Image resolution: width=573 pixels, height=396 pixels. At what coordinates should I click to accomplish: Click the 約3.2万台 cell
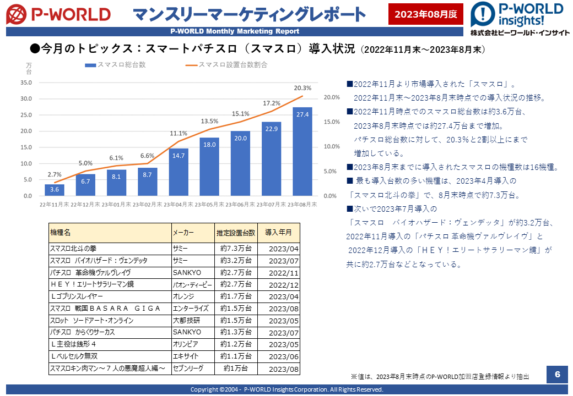tap(236, 261)
